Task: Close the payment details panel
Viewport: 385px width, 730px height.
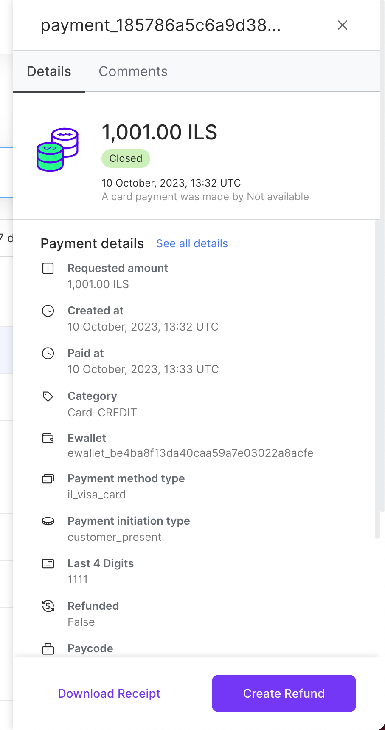Action: [343, 25]
